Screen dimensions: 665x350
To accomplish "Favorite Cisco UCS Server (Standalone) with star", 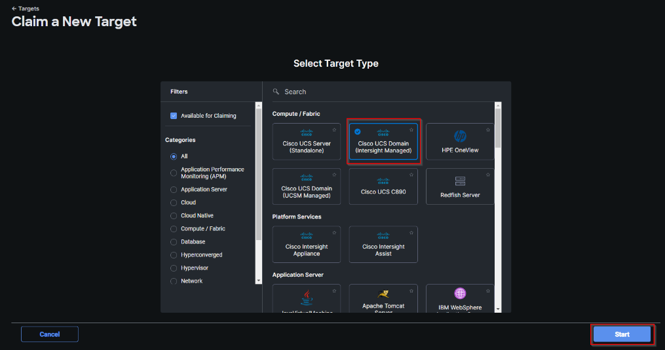I will coord(334,130).
